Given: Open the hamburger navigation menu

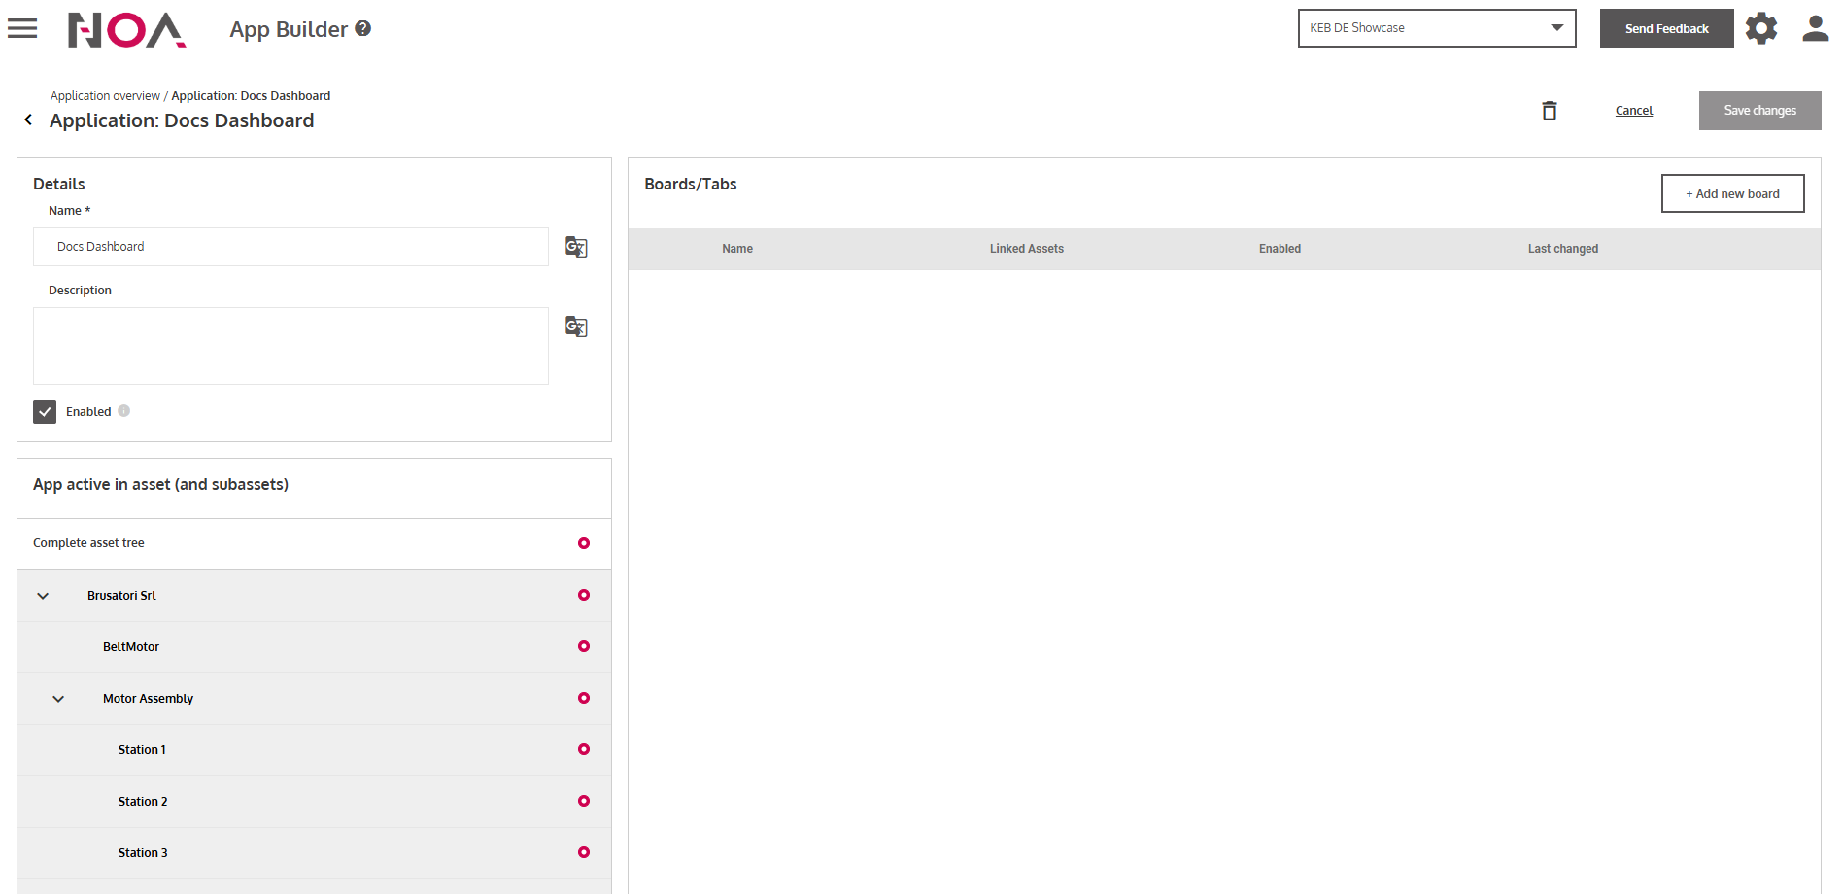Looking at the screenshot, I should click(22, 29).
